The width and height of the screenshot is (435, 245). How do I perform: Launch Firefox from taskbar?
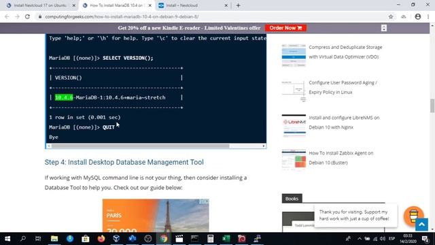click(x=101, y=239)
